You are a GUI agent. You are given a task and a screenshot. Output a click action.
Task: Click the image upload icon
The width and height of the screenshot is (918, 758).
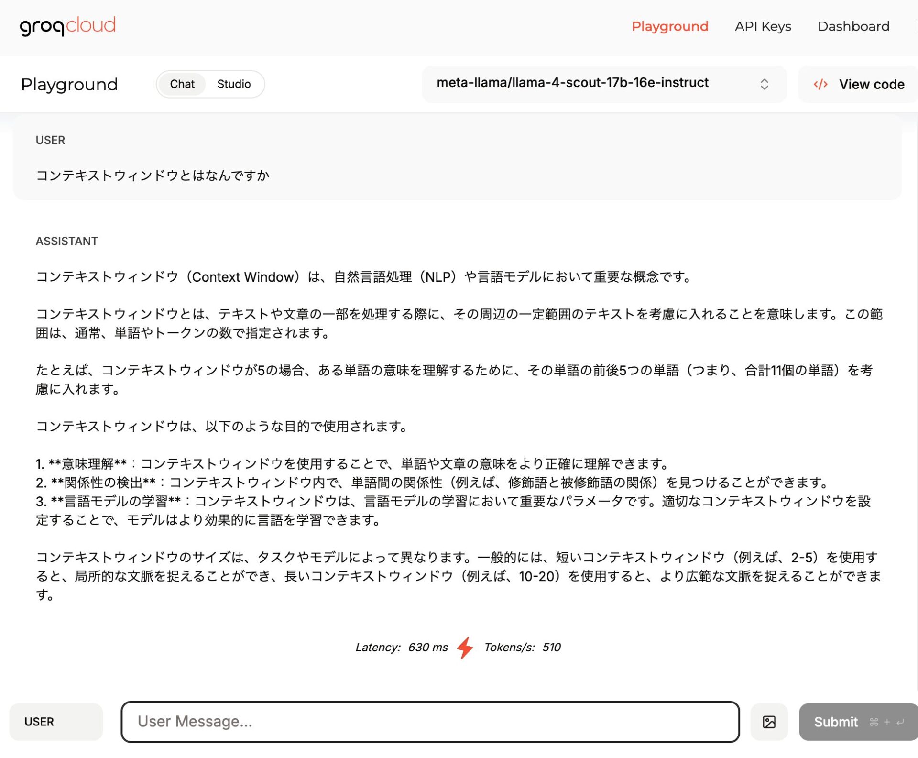click(768, 721)
